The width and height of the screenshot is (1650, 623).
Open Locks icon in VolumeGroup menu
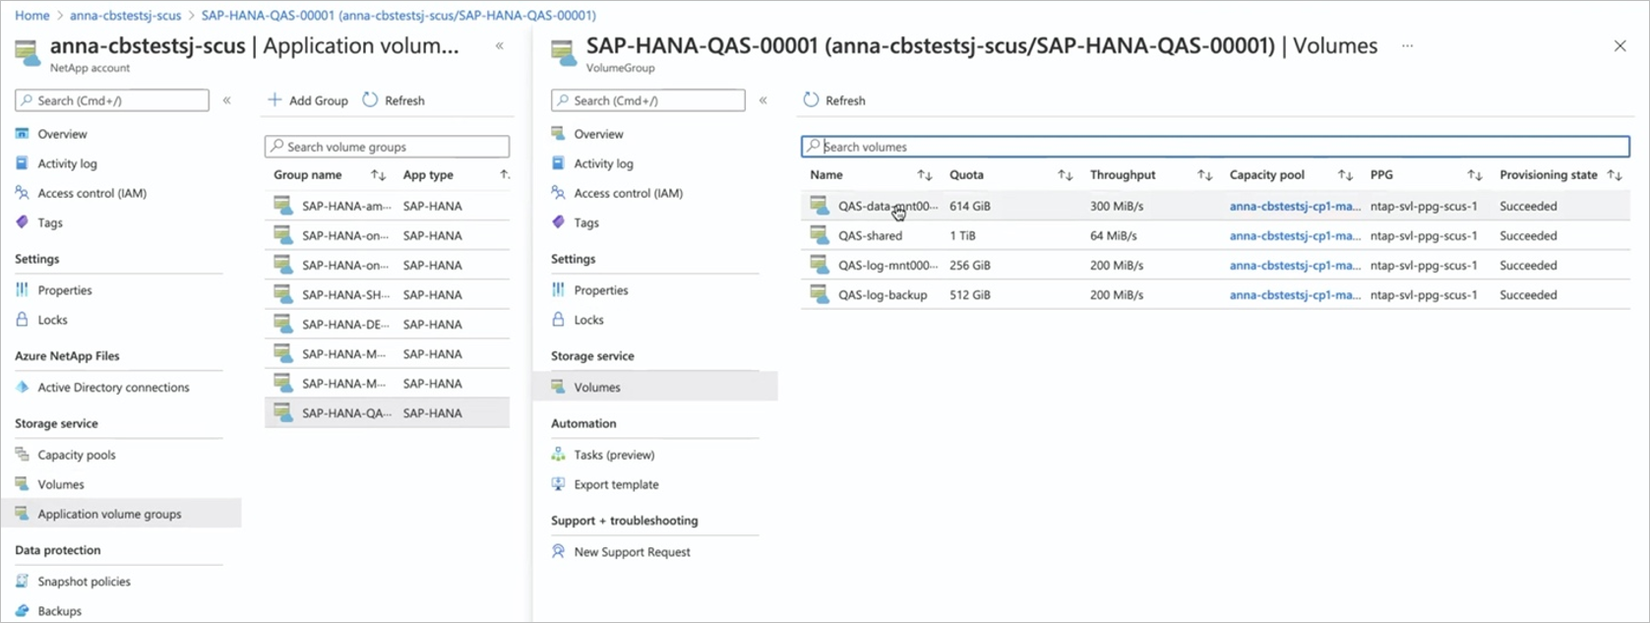tap(558, 320)
